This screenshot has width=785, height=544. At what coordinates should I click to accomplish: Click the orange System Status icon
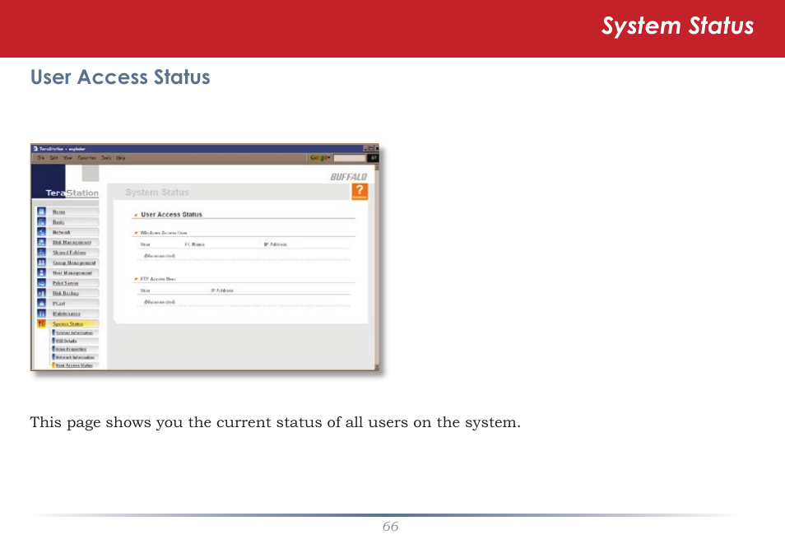pyautogui.click(x=41, y=323)
